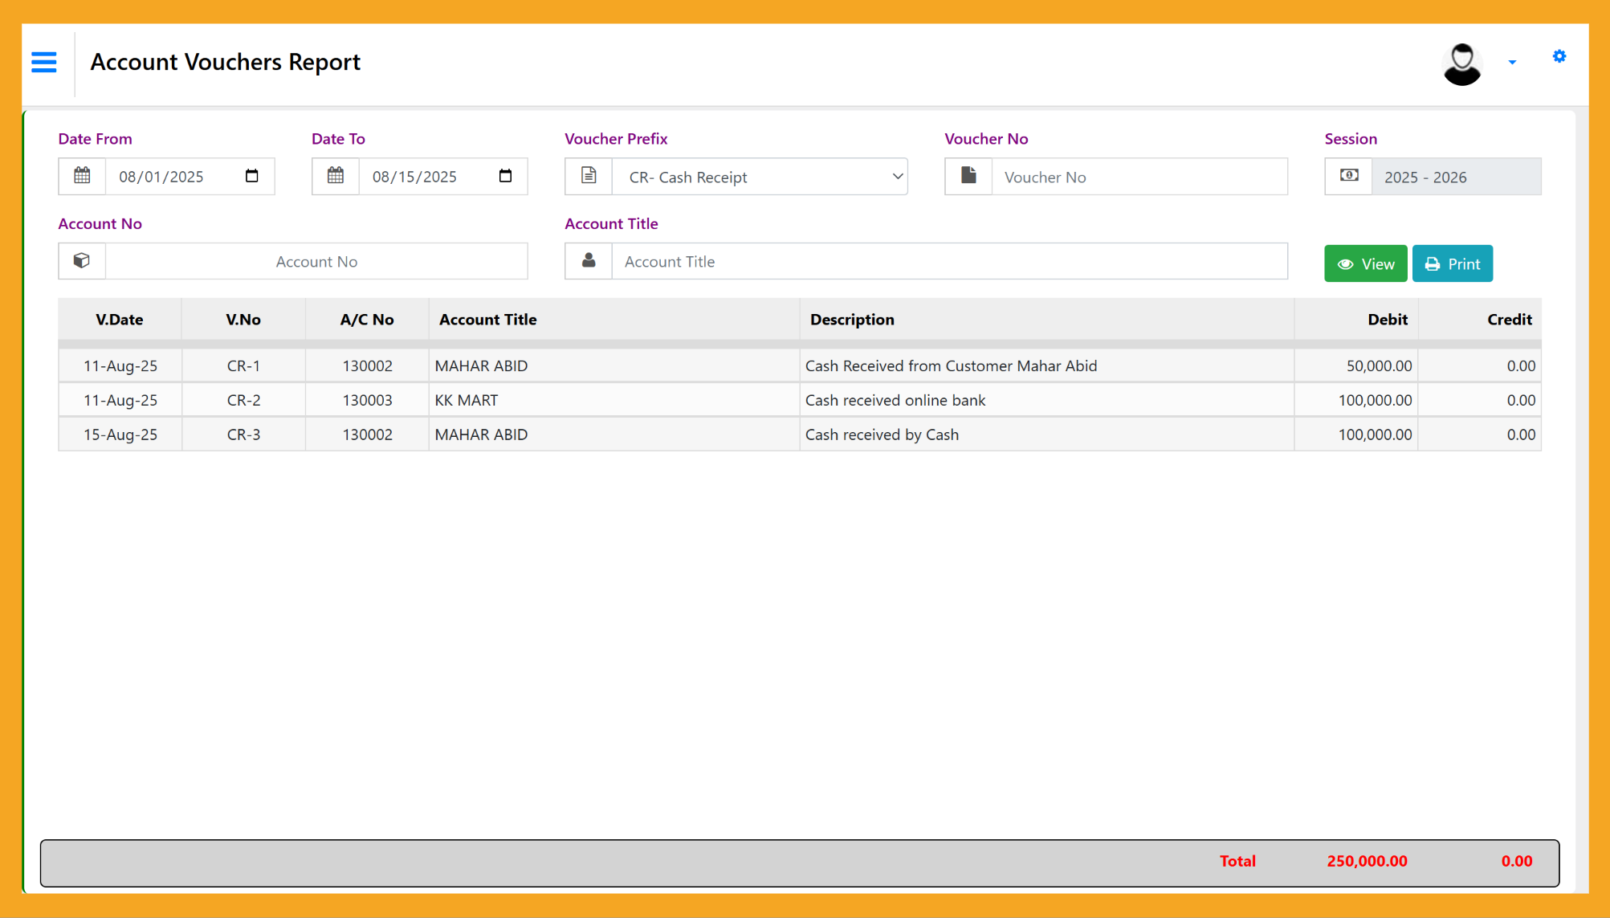1610x918 pixels.
Task: Open the hamburger sidebar menu
Action: pyautogui.click(x=44, y=62)
